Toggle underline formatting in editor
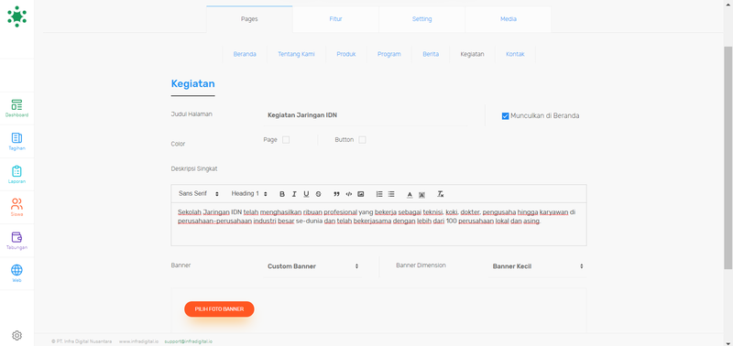733x346 pixels. (x=306, y=194)
